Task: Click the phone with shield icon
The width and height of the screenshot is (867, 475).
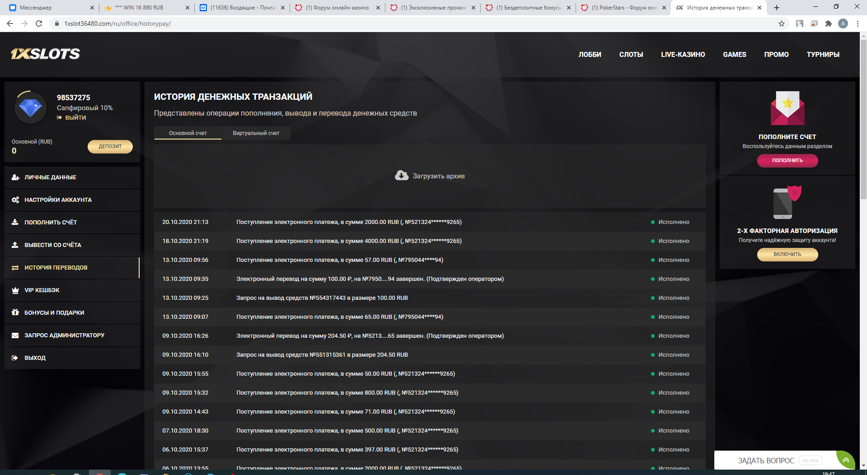Action: coord(787,202)
